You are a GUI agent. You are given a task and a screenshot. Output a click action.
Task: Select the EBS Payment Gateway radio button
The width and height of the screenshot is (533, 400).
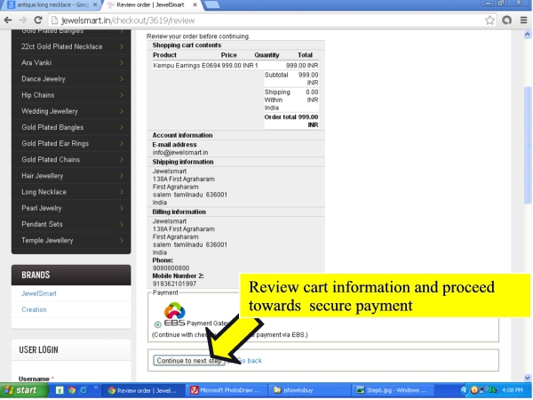tap(157, 324)
